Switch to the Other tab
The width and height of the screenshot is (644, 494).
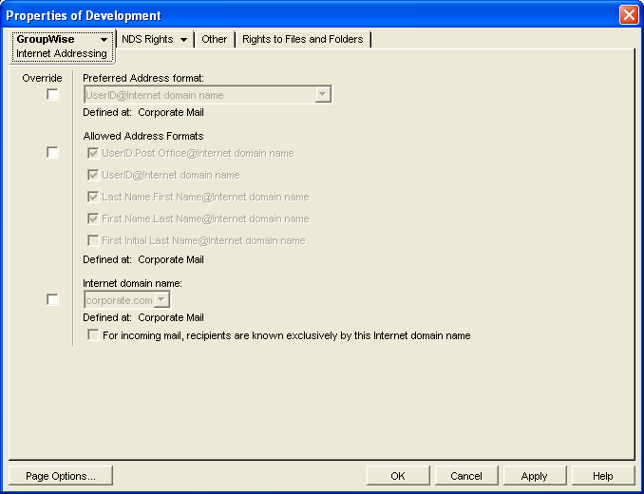(214, 39)
